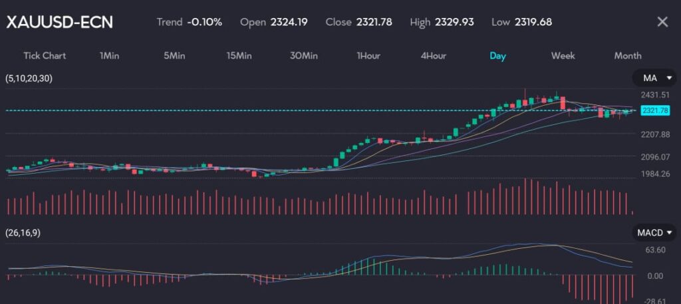Click the MACD parameters (26,16,9) label

point(23,233)
